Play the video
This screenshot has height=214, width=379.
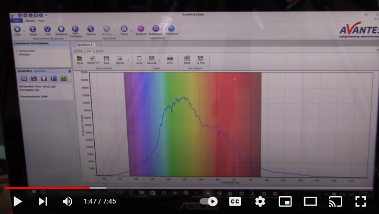pyautogui.click(x=17, y=201)
